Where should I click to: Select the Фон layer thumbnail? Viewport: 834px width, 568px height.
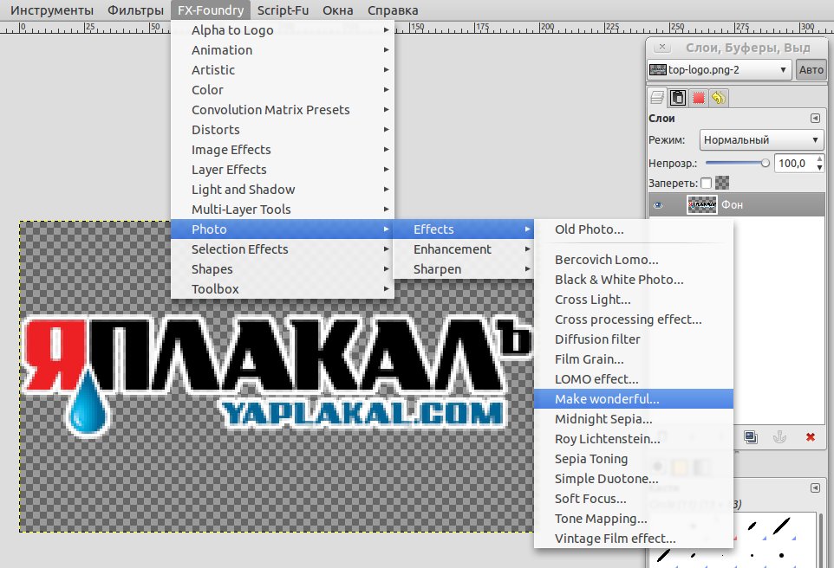[701, 205]
